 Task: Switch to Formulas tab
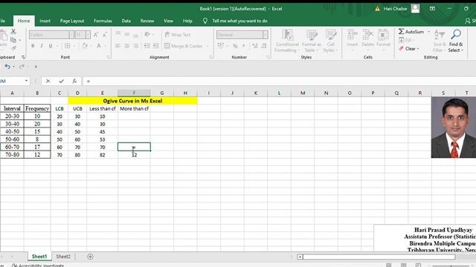[x=103, y=21]
